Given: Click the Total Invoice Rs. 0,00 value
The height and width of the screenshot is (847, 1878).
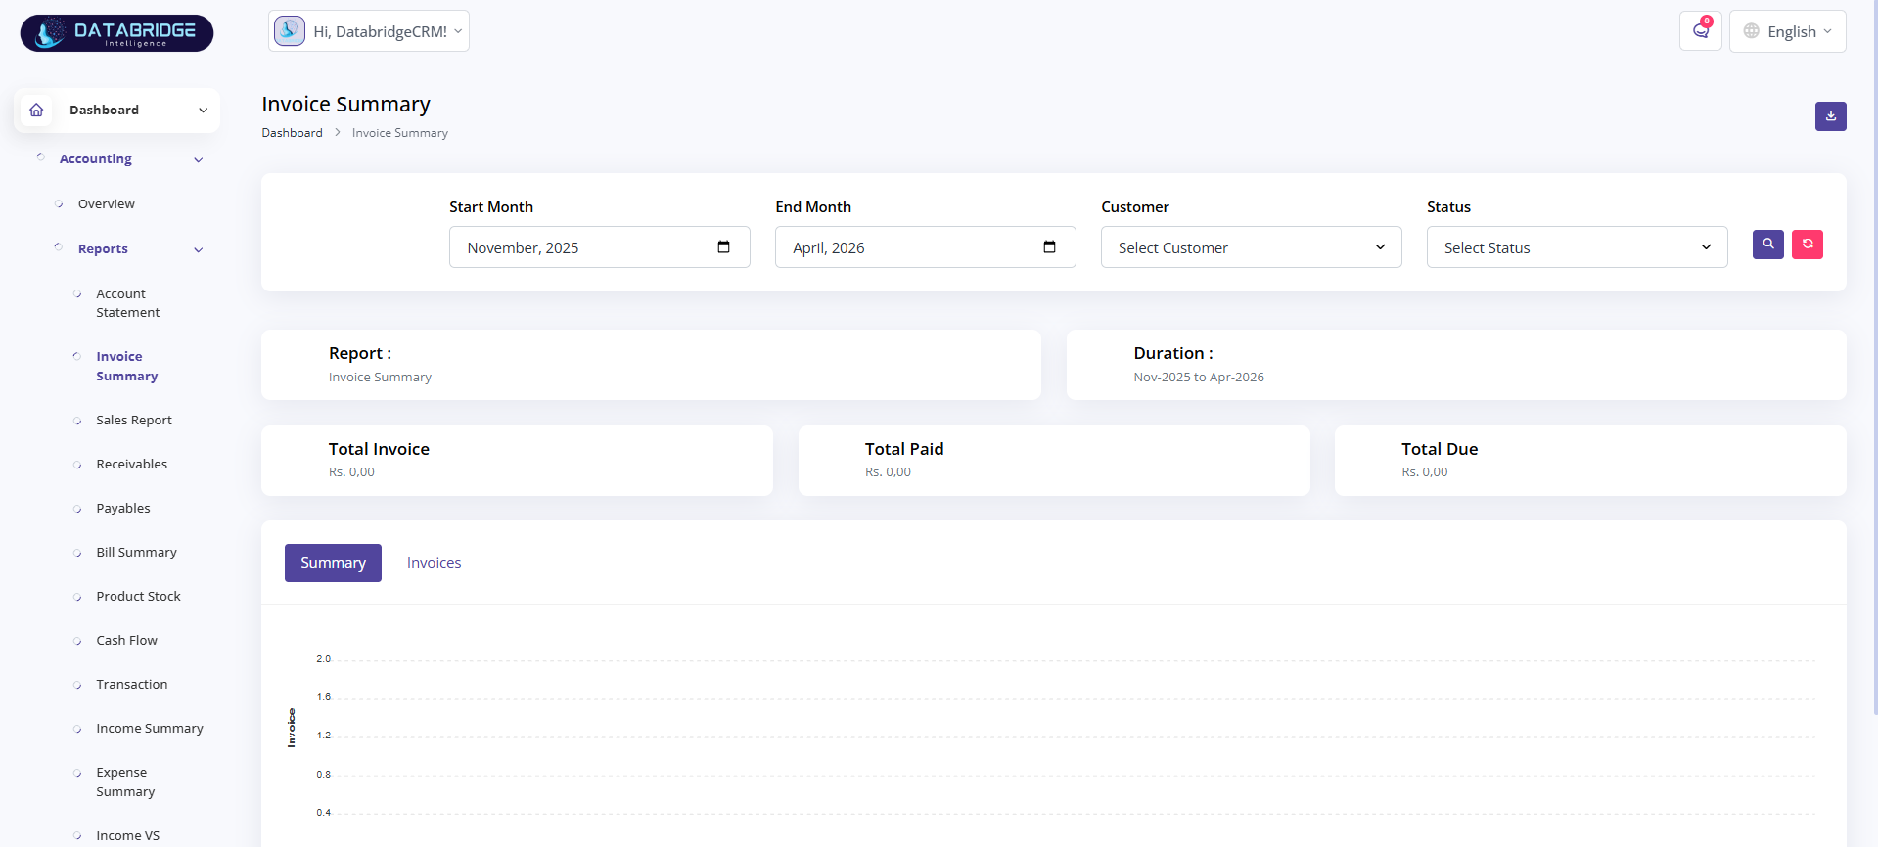Looking at the screenshot, I should (x=351, y=472).
